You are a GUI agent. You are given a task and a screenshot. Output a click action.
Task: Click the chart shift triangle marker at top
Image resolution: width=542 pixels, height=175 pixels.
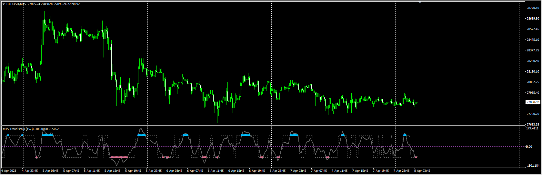coord(420,2)
